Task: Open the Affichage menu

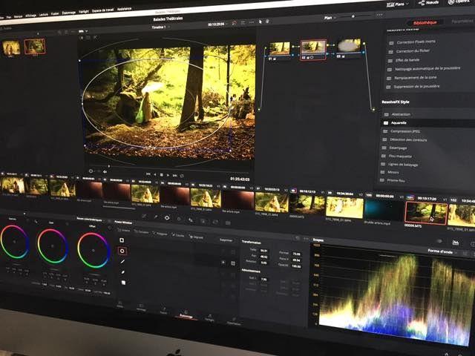Action: pos(30,15)
